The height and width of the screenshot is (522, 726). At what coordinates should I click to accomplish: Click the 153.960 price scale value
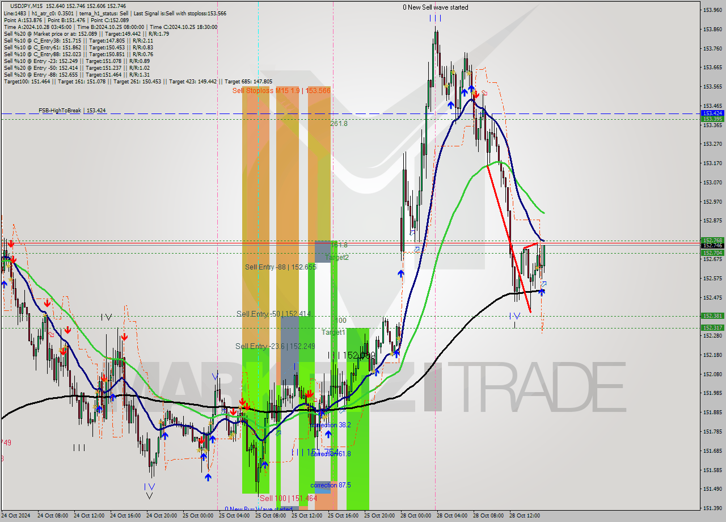(712, 10)
